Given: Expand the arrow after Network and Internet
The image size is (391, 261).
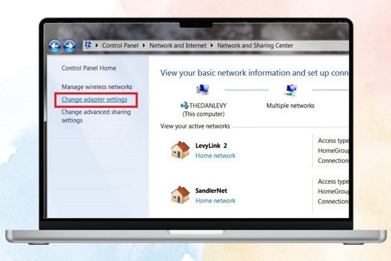Looking at the screenshot, I should click(212, 46).
